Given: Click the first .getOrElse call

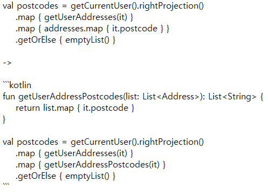Looking at the screenshot, I should click(36, 41).
